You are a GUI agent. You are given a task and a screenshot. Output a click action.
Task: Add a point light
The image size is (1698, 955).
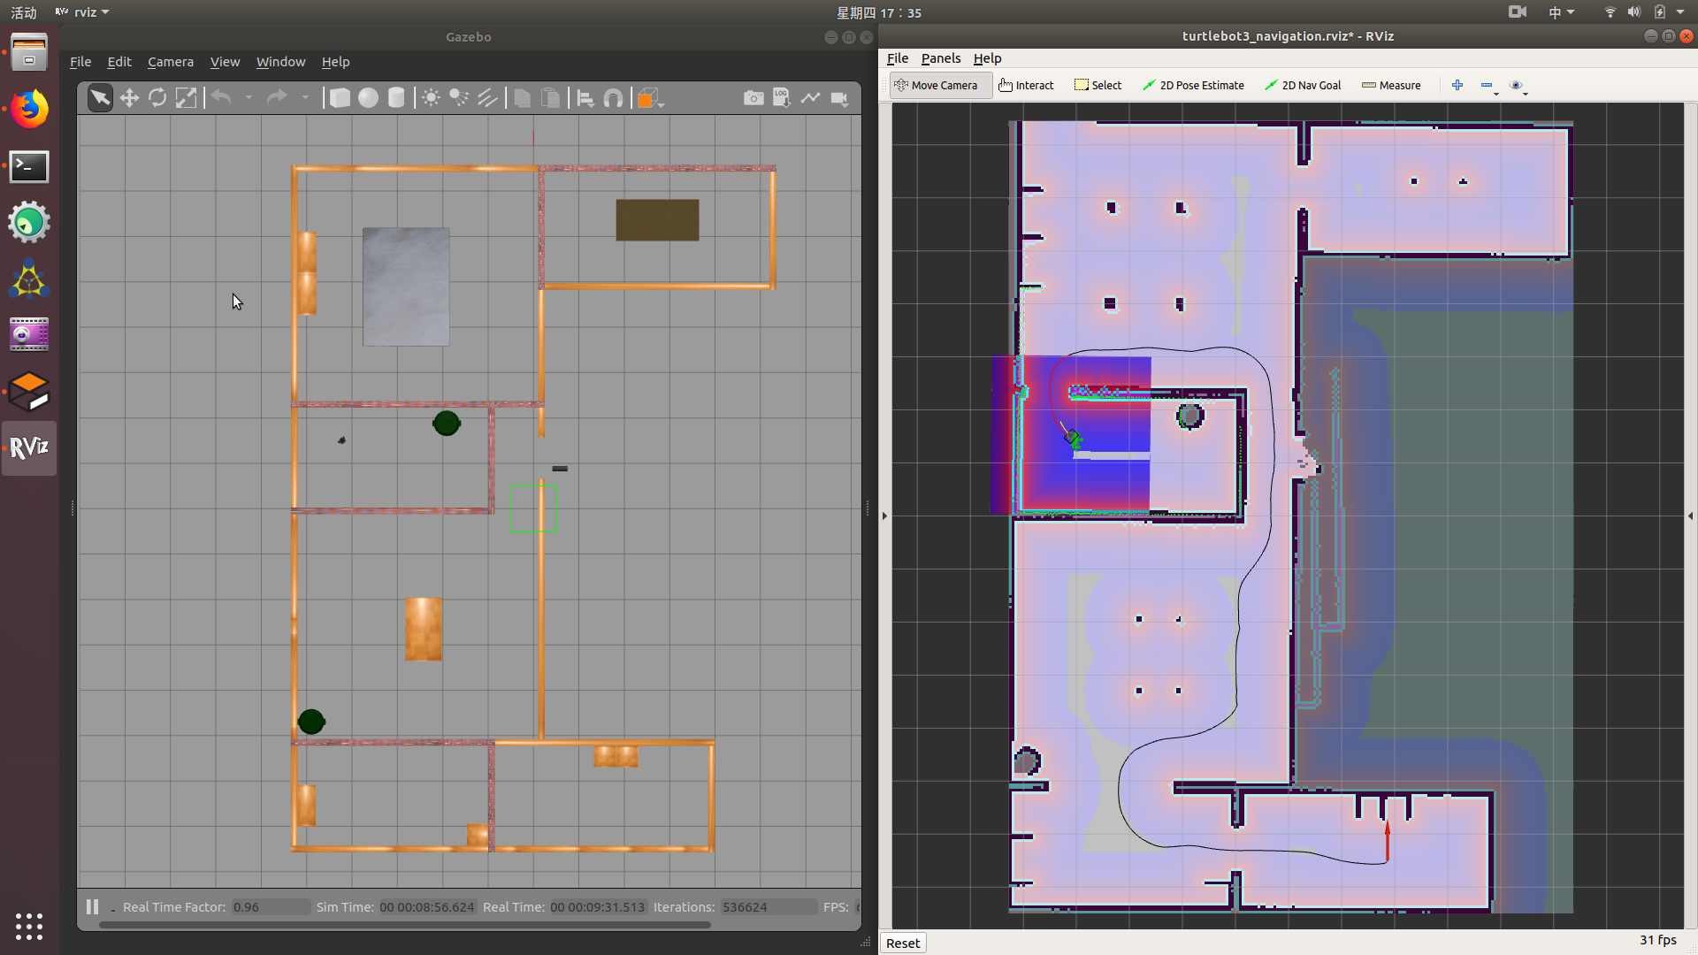point(431,98)
